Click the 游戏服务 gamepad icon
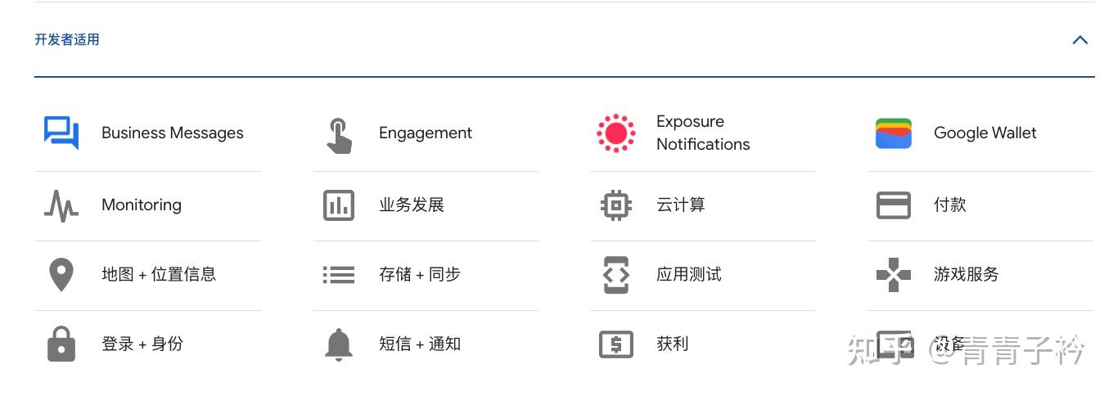The width and height of the screenshot is (1113, 396). click(893, 275)
